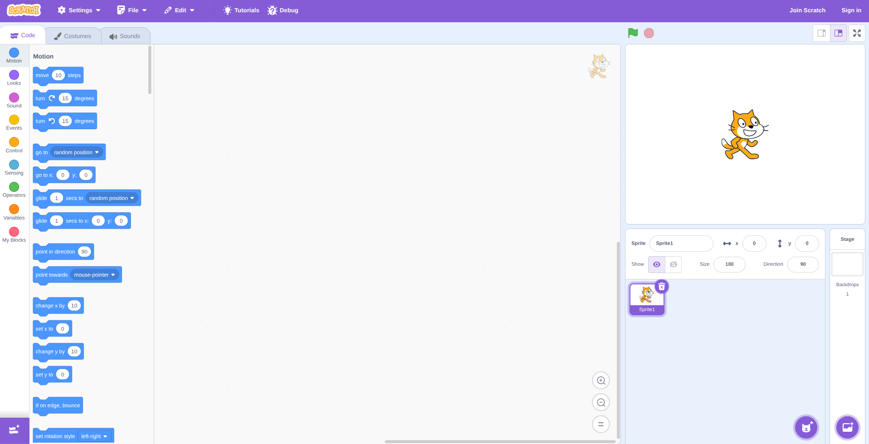Open the Sounds tab
Image resolution: width=869 pixels, height=444 pixels.
(x=125, y=36)
